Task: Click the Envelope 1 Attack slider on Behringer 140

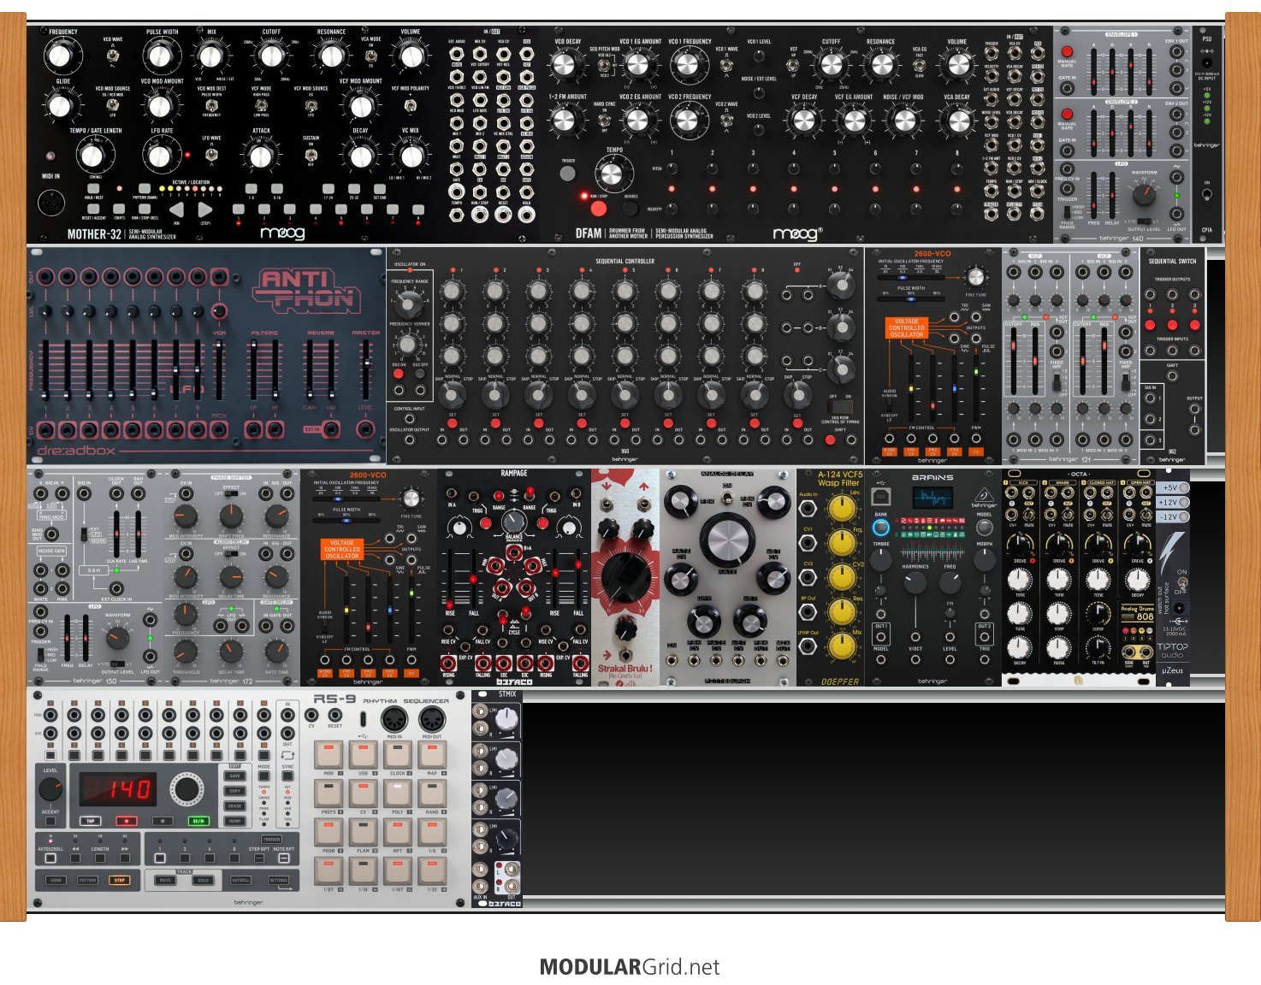Action: pyautogui.click(x=1094, y=70)
